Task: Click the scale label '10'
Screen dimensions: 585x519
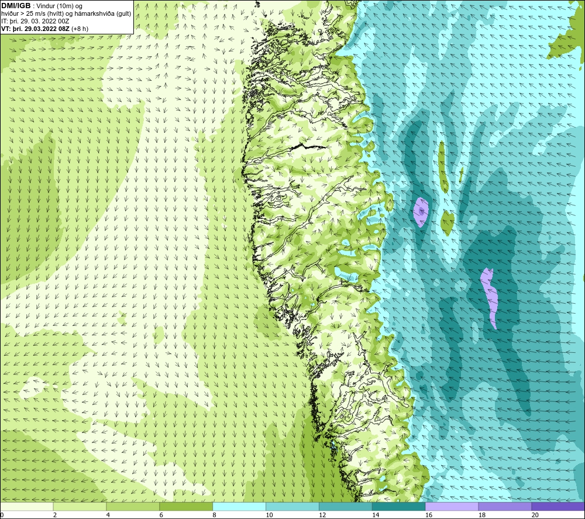Action: pos(269,515)
